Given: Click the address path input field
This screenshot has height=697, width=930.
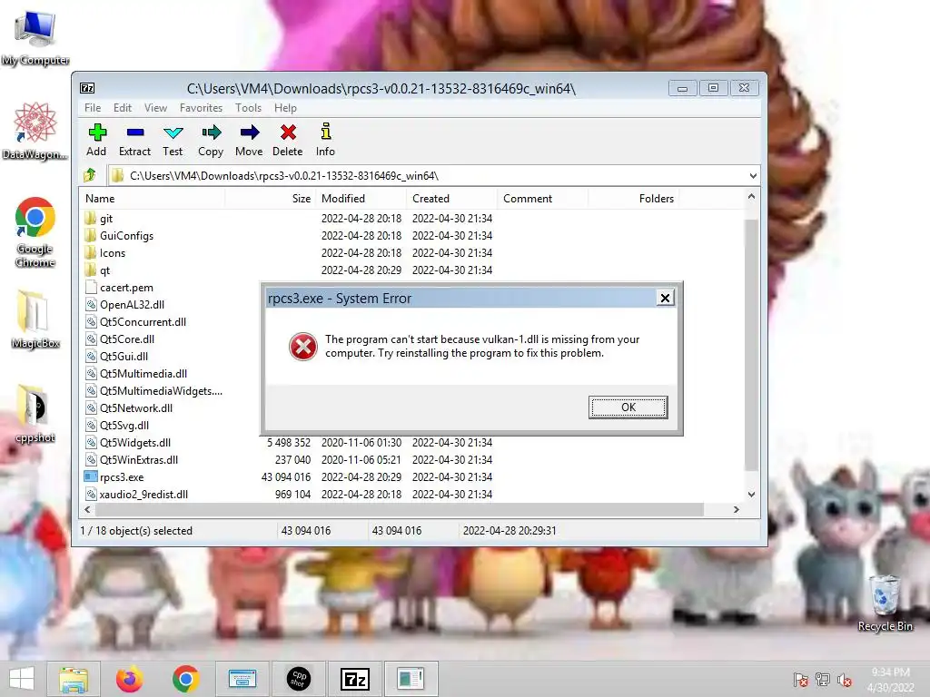Looking at the screenshot, I should point(427,176).
